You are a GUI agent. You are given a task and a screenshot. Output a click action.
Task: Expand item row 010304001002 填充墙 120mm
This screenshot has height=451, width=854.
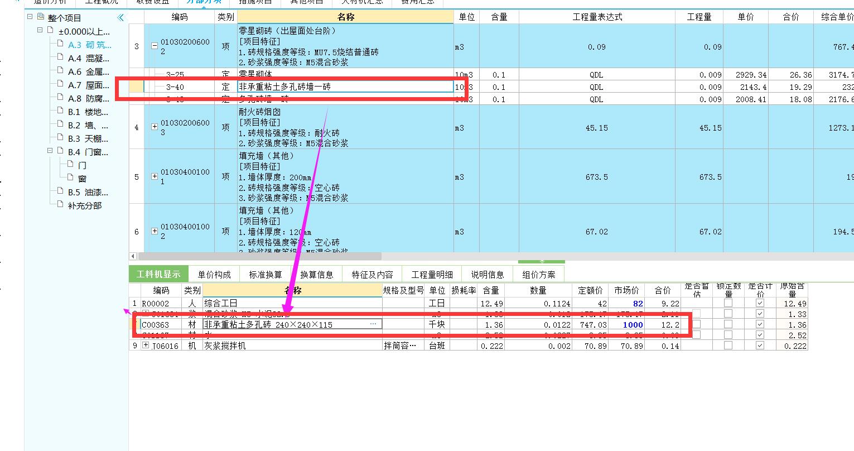click(155, 231)
